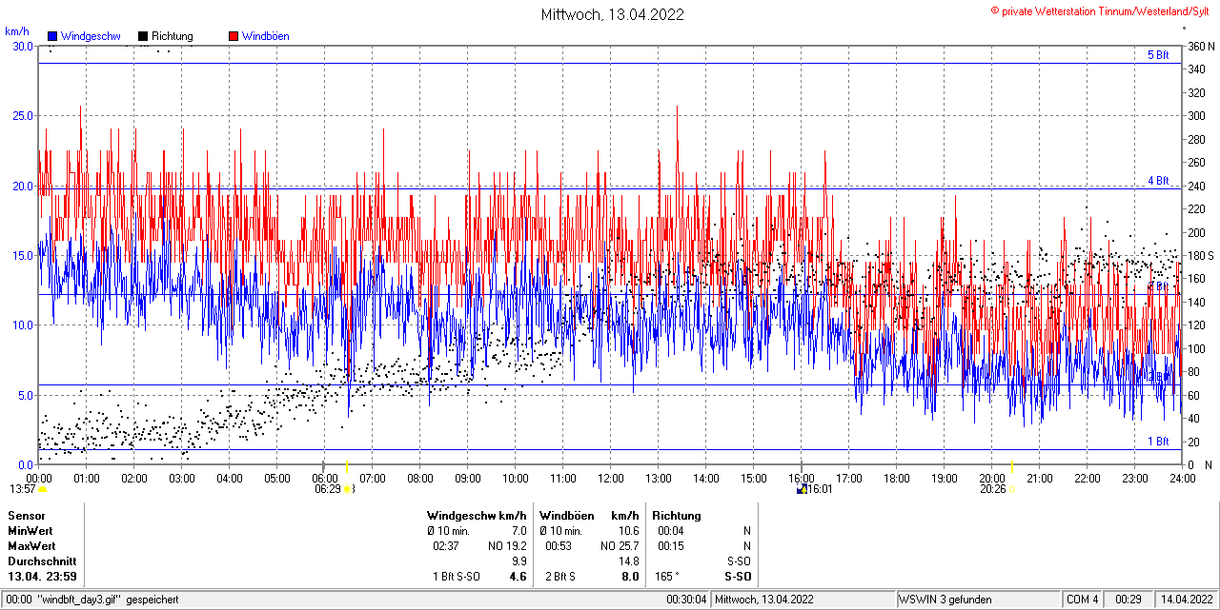Click the gust average value 14.8
The image size is (1220, 610).
[629, 561]
